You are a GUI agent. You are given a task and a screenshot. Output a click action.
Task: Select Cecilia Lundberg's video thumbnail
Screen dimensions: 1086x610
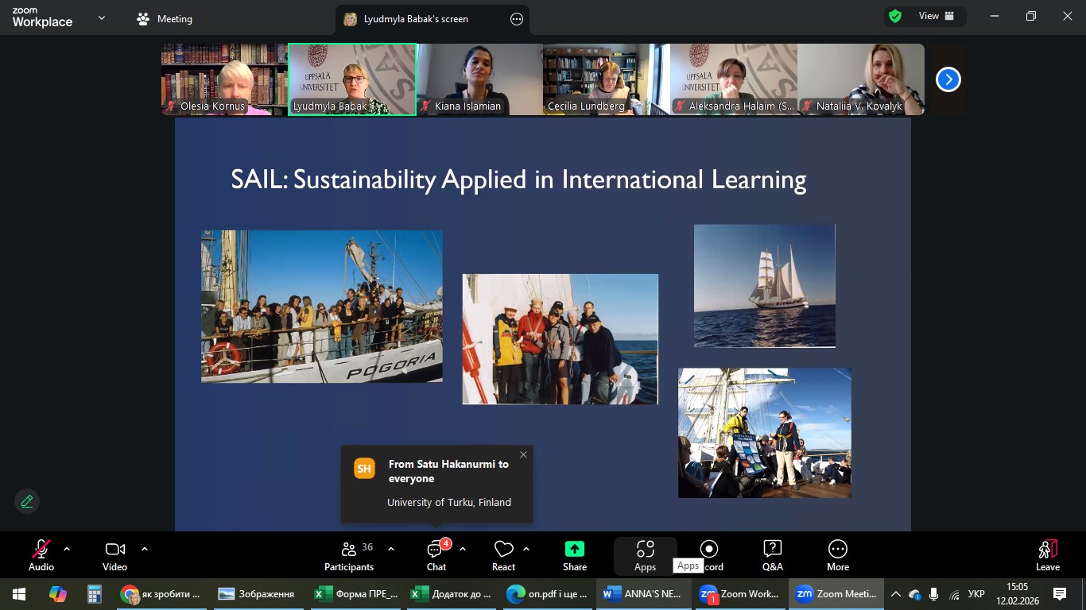coord(606,79)
